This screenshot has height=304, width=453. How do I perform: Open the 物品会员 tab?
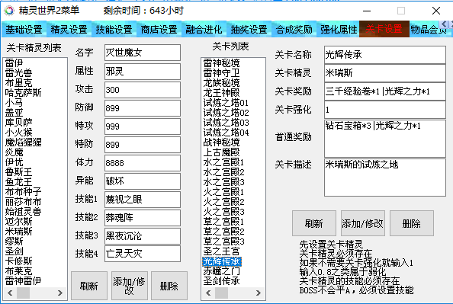[x=429, y=29]
